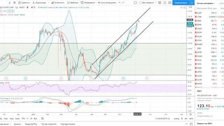The height and width of the screenshot is (126, 224).
Task: Open the Financials (Отчётность) button
Action: [58, 3]
